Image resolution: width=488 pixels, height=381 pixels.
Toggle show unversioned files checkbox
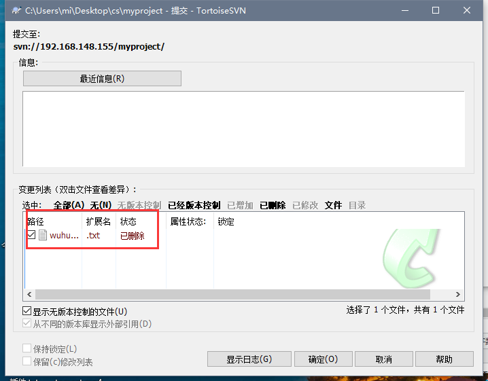pos(27,311)
